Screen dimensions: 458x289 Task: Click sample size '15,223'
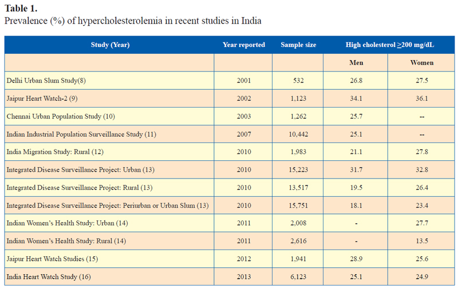tap(298, 169)
